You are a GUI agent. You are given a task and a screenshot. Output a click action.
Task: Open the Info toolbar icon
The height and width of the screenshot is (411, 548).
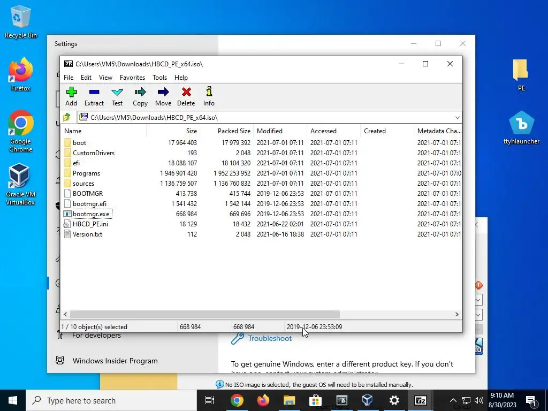(209, 96)
